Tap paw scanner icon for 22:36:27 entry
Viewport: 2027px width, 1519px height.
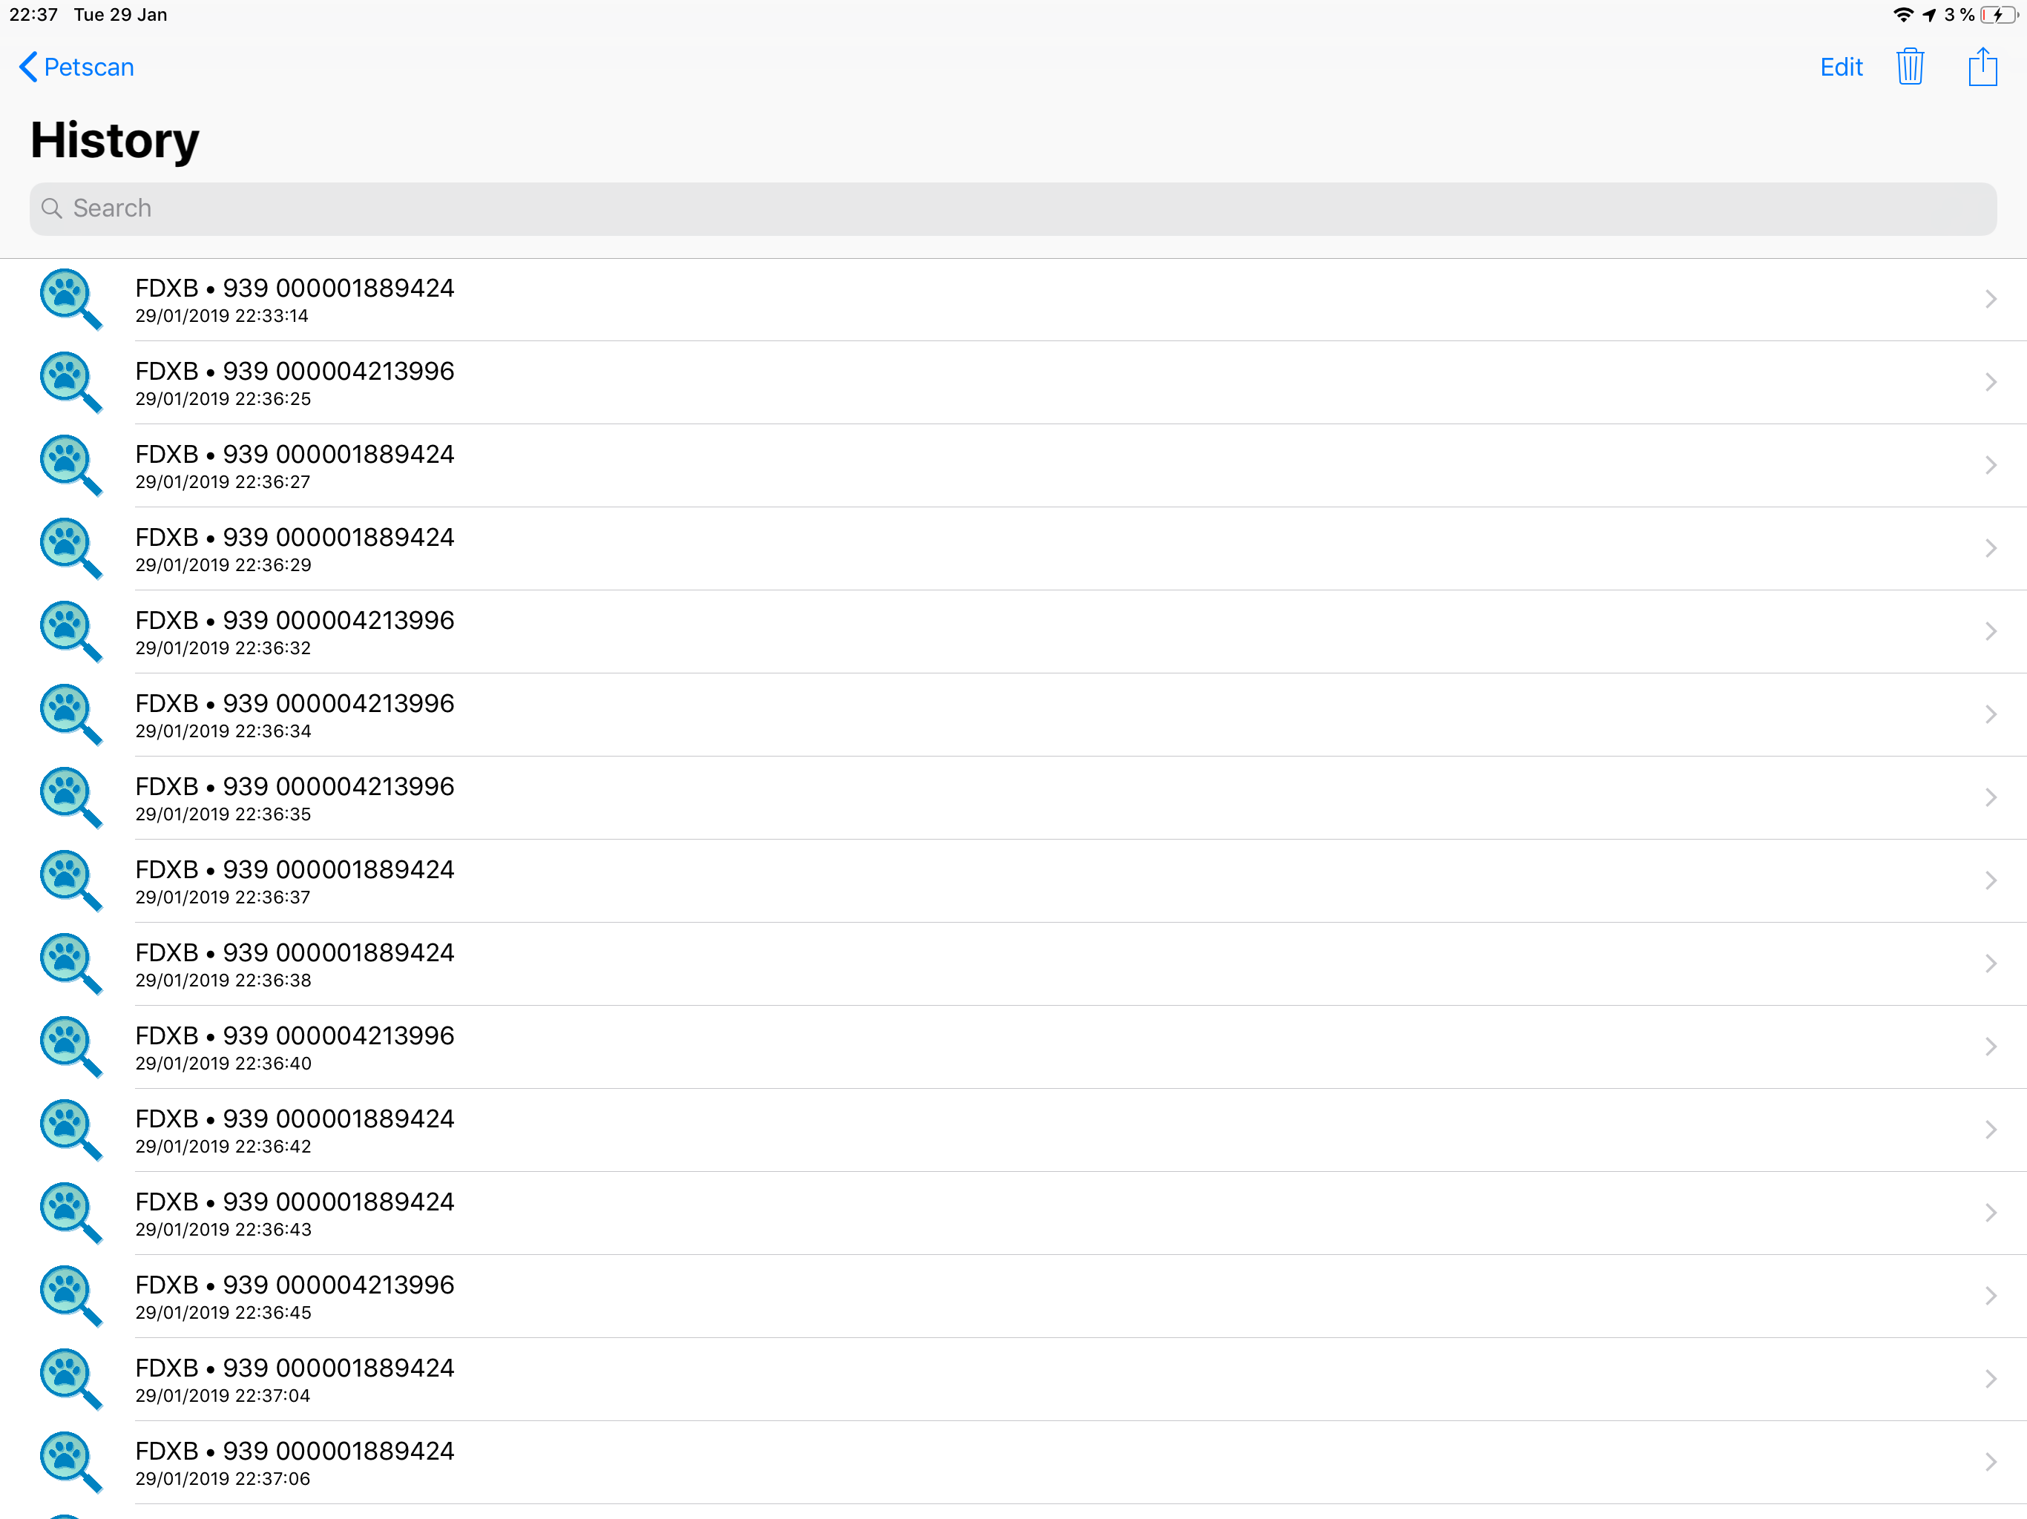tap(70, 464)
